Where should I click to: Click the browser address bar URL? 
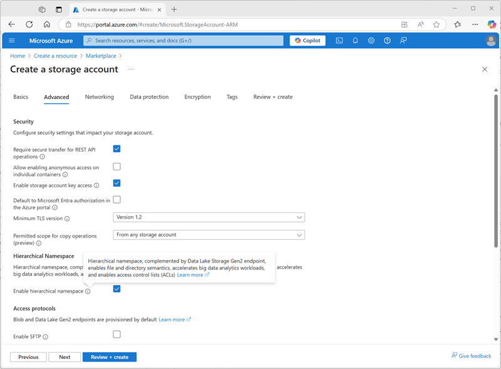point(158,24)
